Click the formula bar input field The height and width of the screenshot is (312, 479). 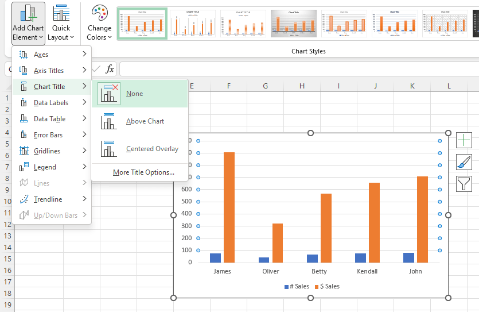pos(299,69)
